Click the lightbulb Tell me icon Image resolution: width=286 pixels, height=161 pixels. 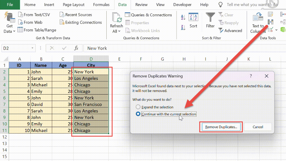[x=221, y=5]
